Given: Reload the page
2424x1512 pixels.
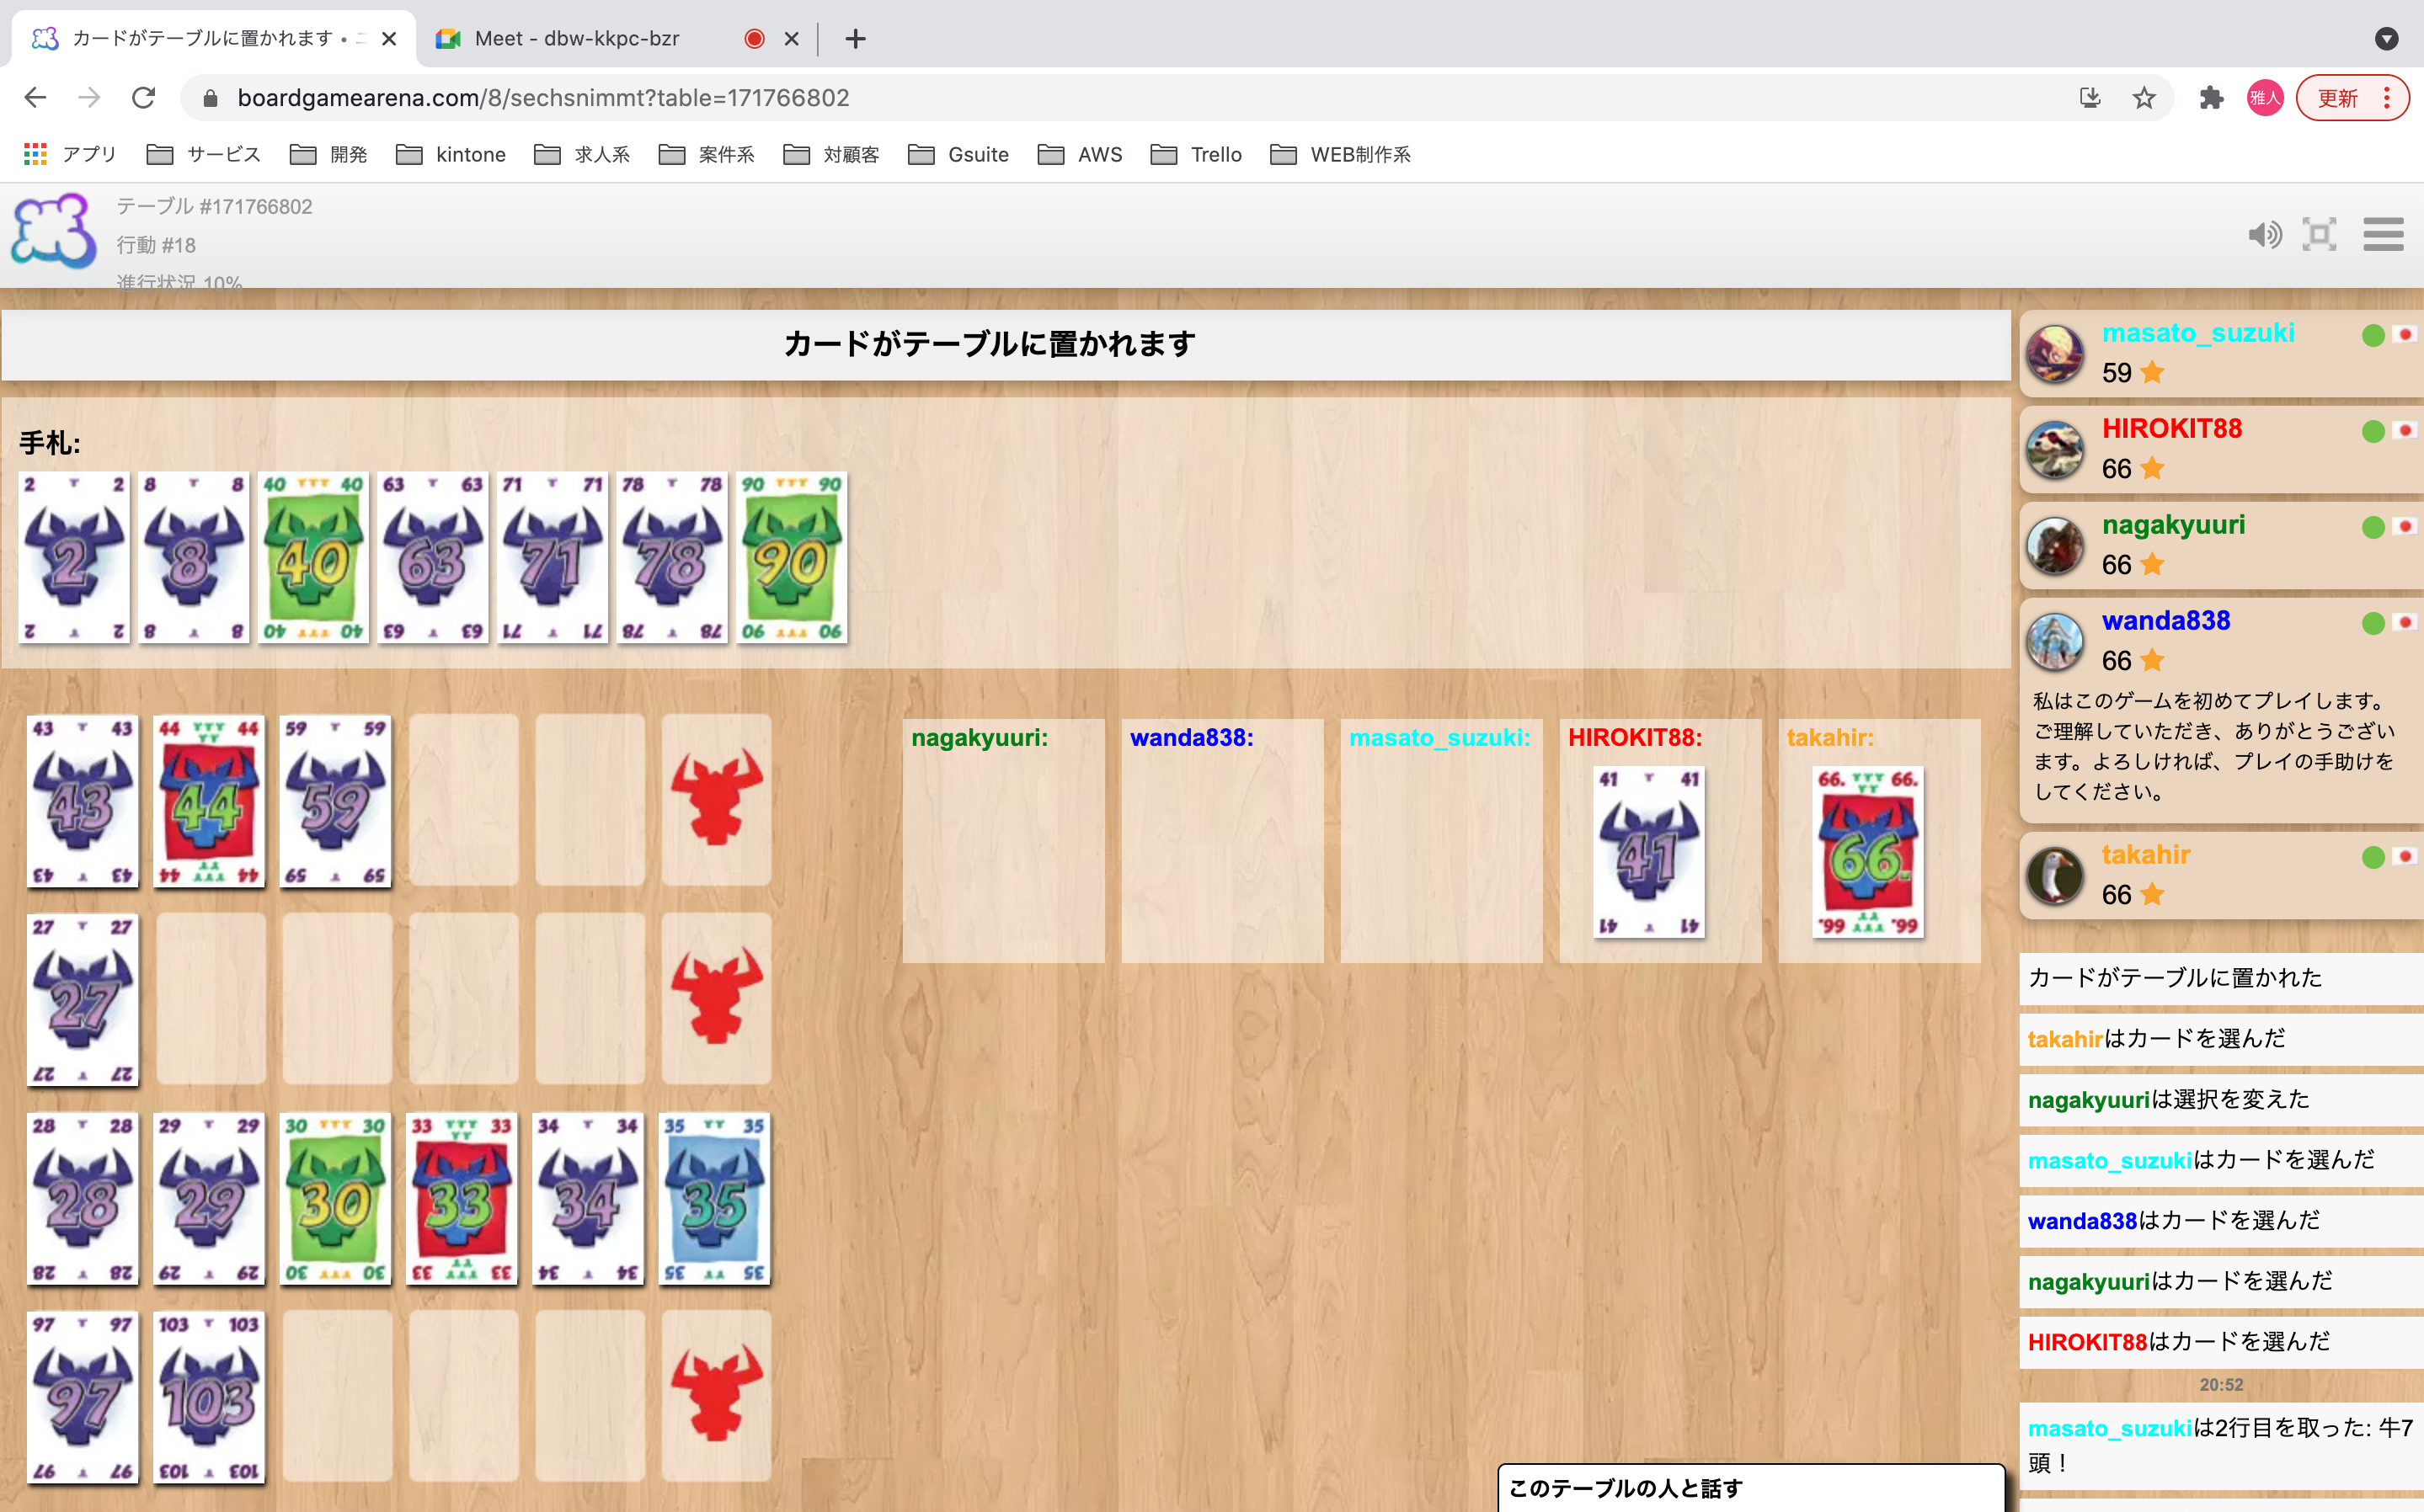Looking at the screenshot, I should pos(143,98).
